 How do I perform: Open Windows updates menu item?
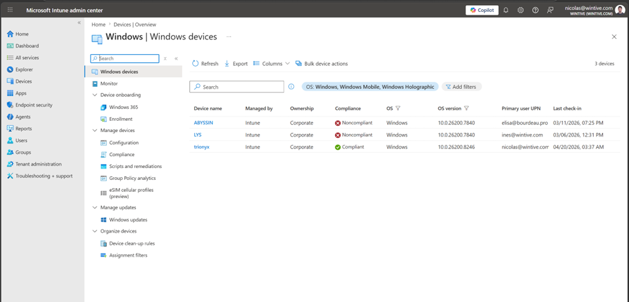point(128,220)
